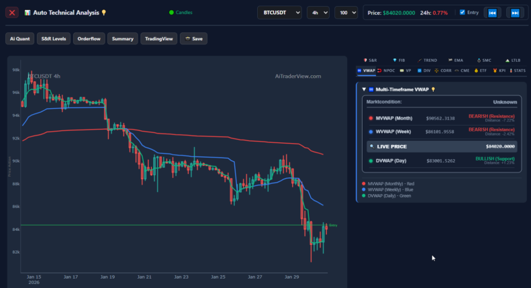Open the KPI medal indicator
The image size is (531, 288).
(499, 70)
